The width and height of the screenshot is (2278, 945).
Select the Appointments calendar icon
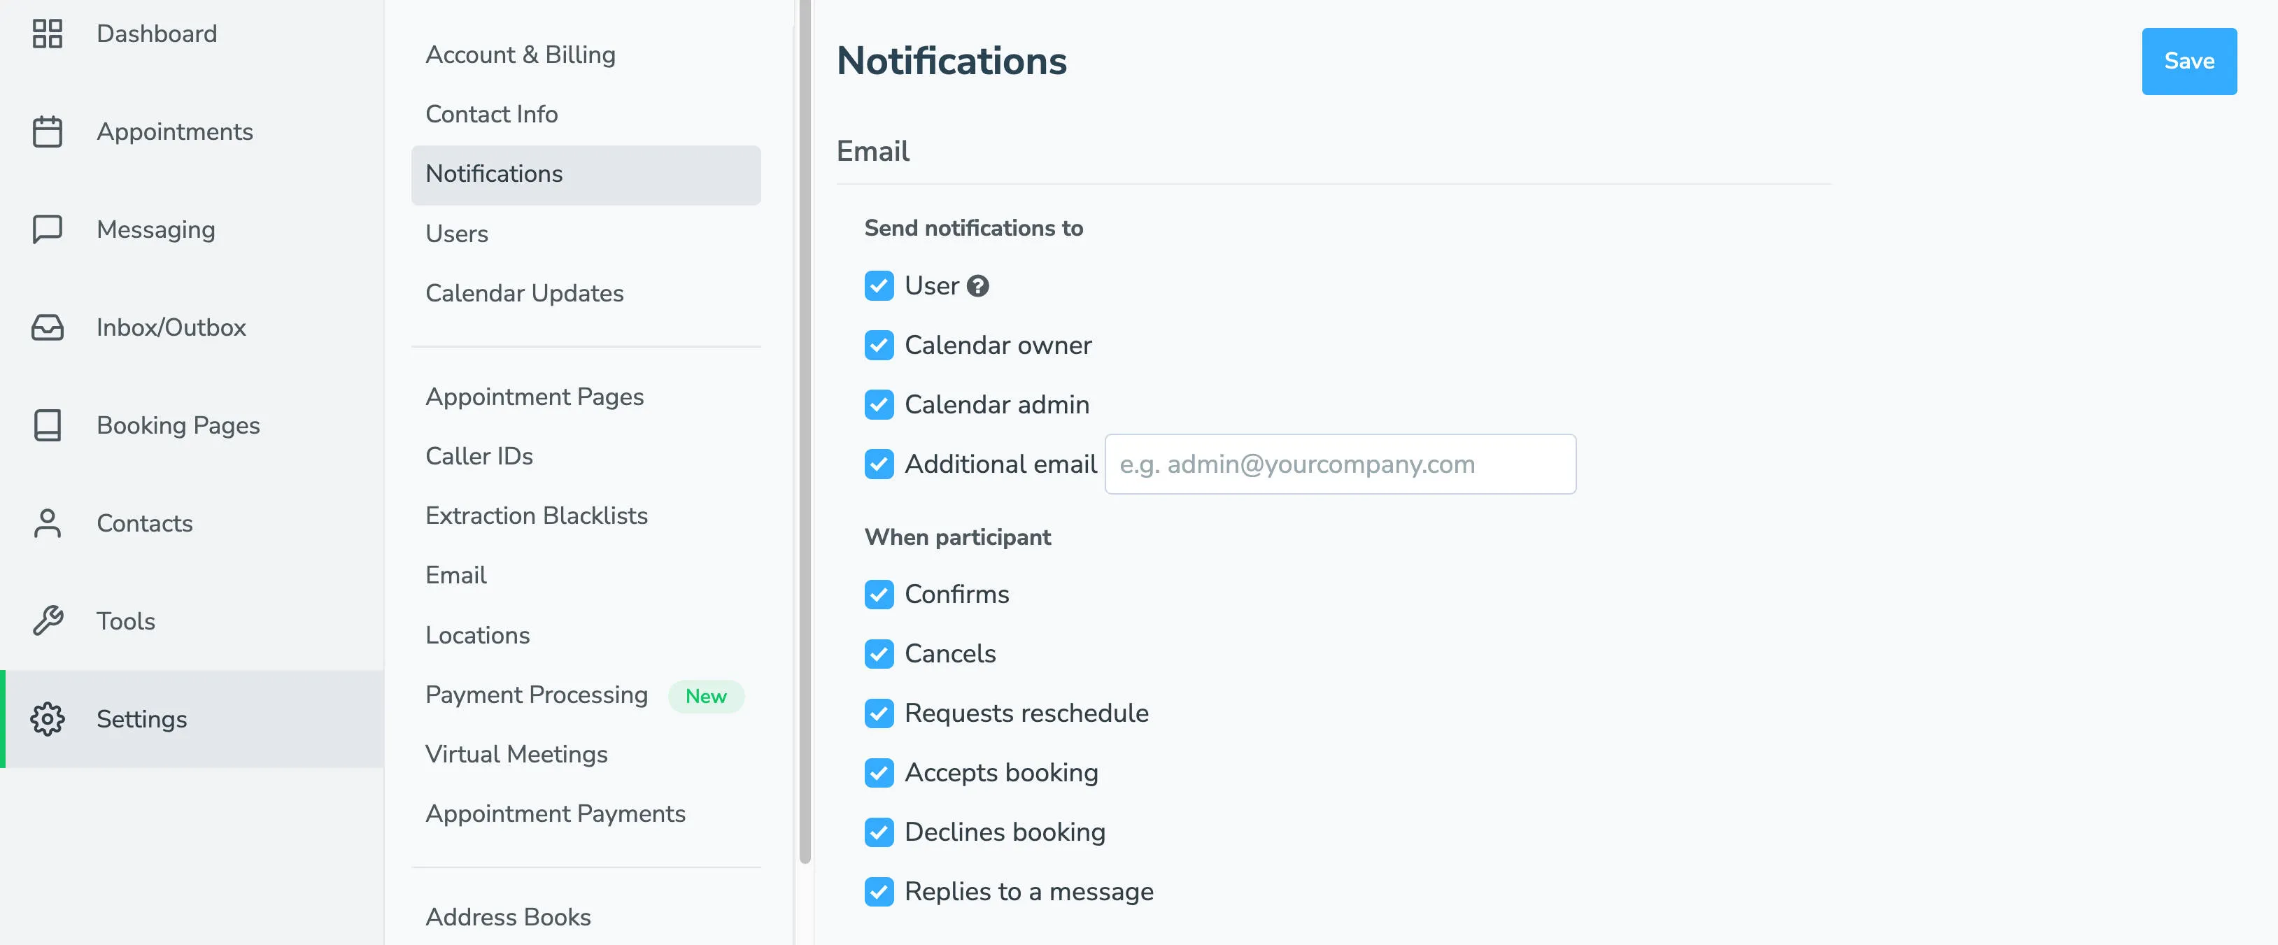(x=48, y=131)
